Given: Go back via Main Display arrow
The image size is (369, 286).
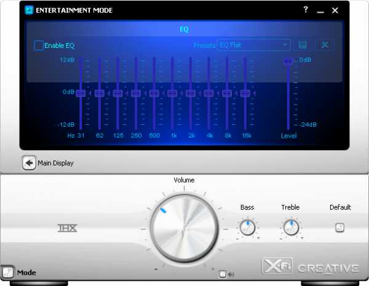Looking at the screenshot, I should click(x=29, y=162).
